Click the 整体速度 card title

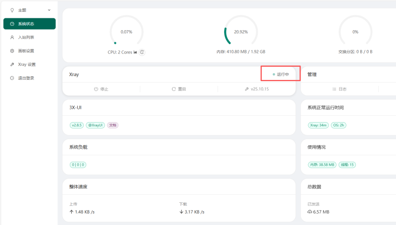pos(78,186)
